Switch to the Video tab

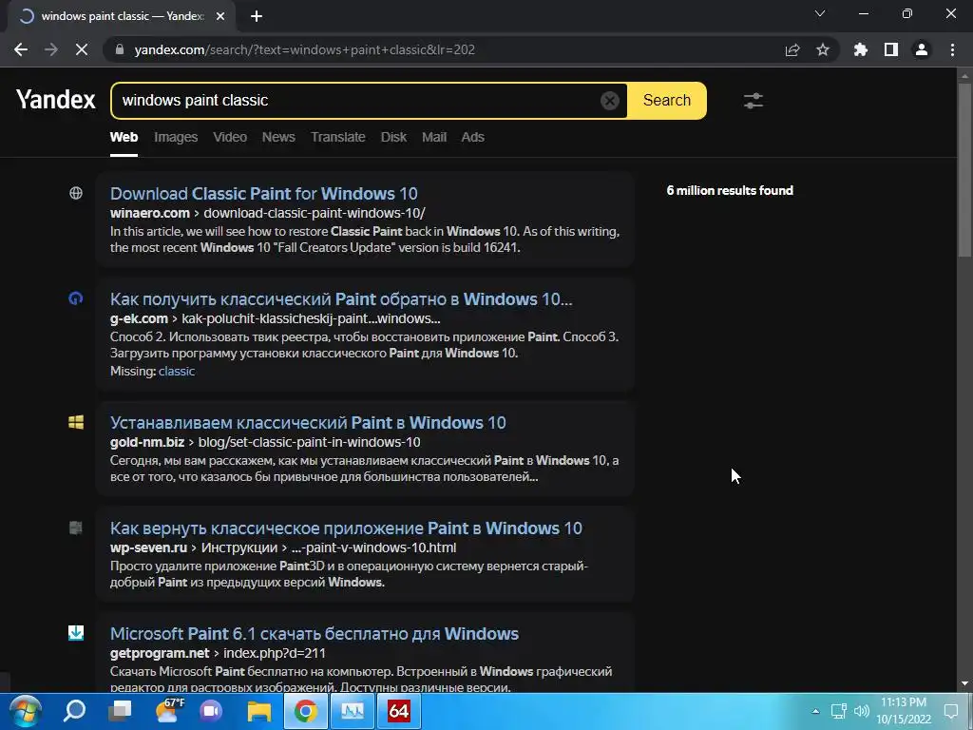[x=230, y=137]
